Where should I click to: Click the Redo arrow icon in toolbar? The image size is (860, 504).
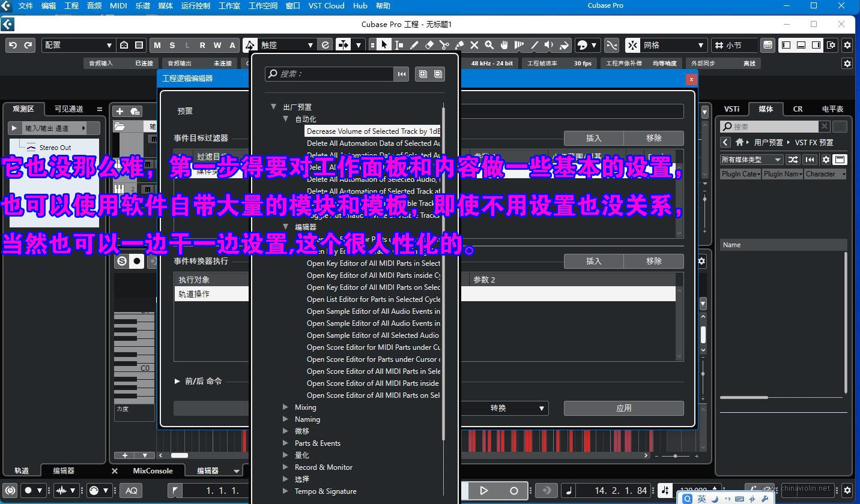tap(28, 45)
